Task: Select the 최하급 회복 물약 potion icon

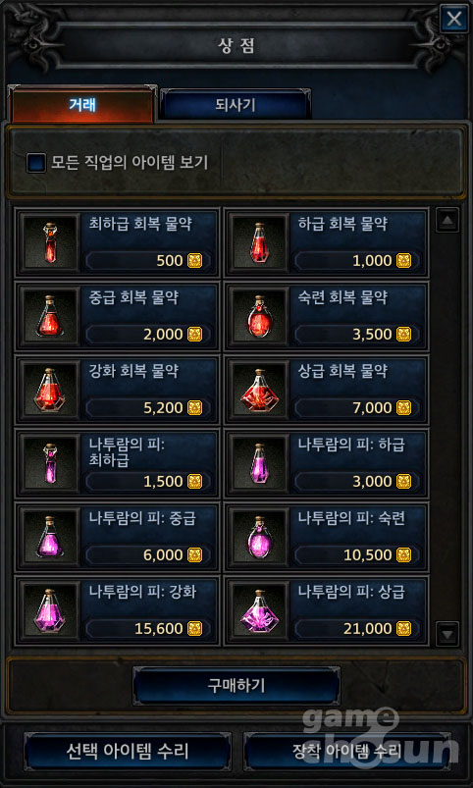Action: (x=50, y=242)
